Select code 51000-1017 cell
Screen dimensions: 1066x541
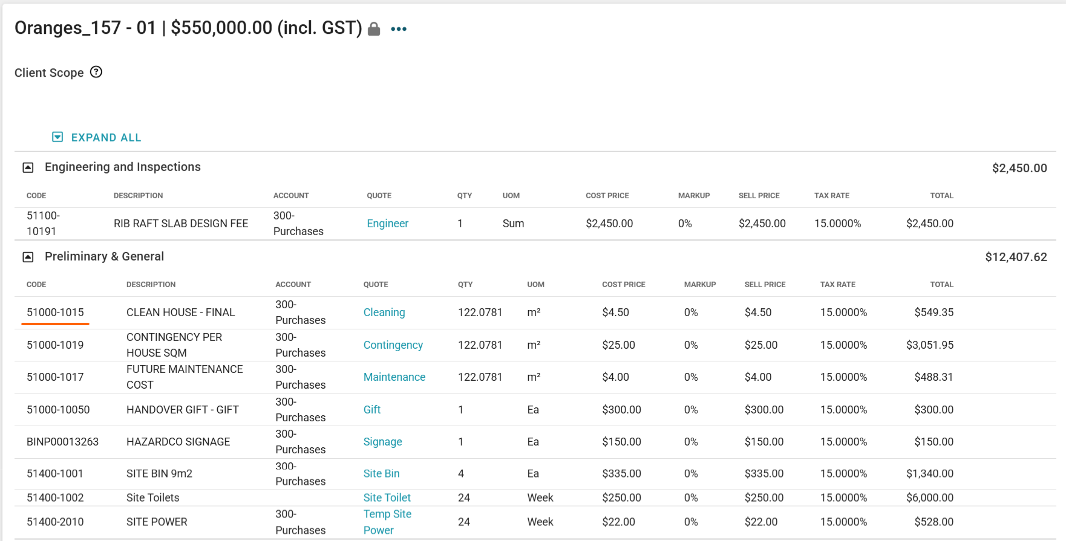55,377
